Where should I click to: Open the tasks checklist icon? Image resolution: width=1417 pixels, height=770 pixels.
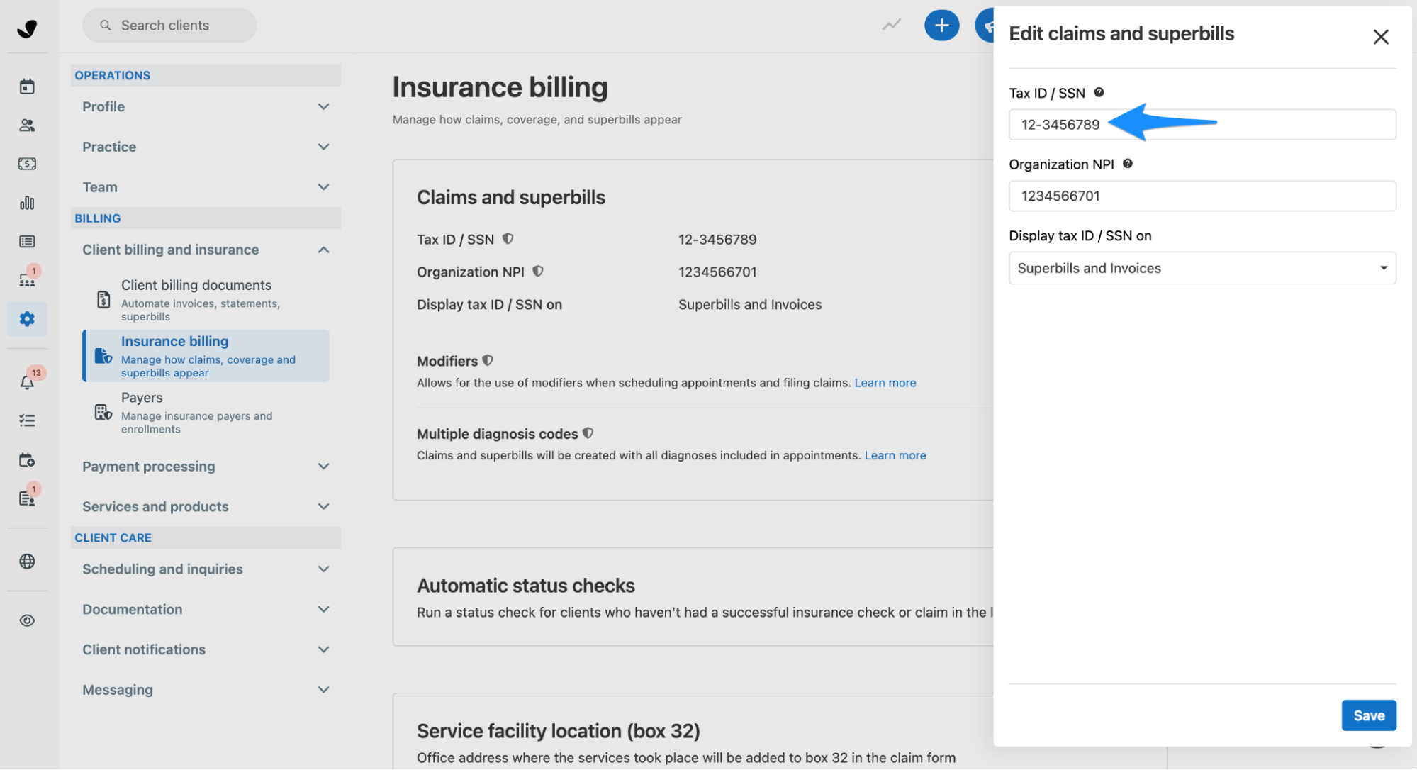27,420
